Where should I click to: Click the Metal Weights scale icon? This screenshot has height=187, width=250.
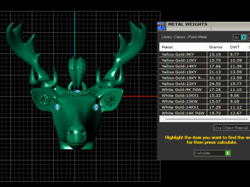pyautogui.click(x=161, y=26)
